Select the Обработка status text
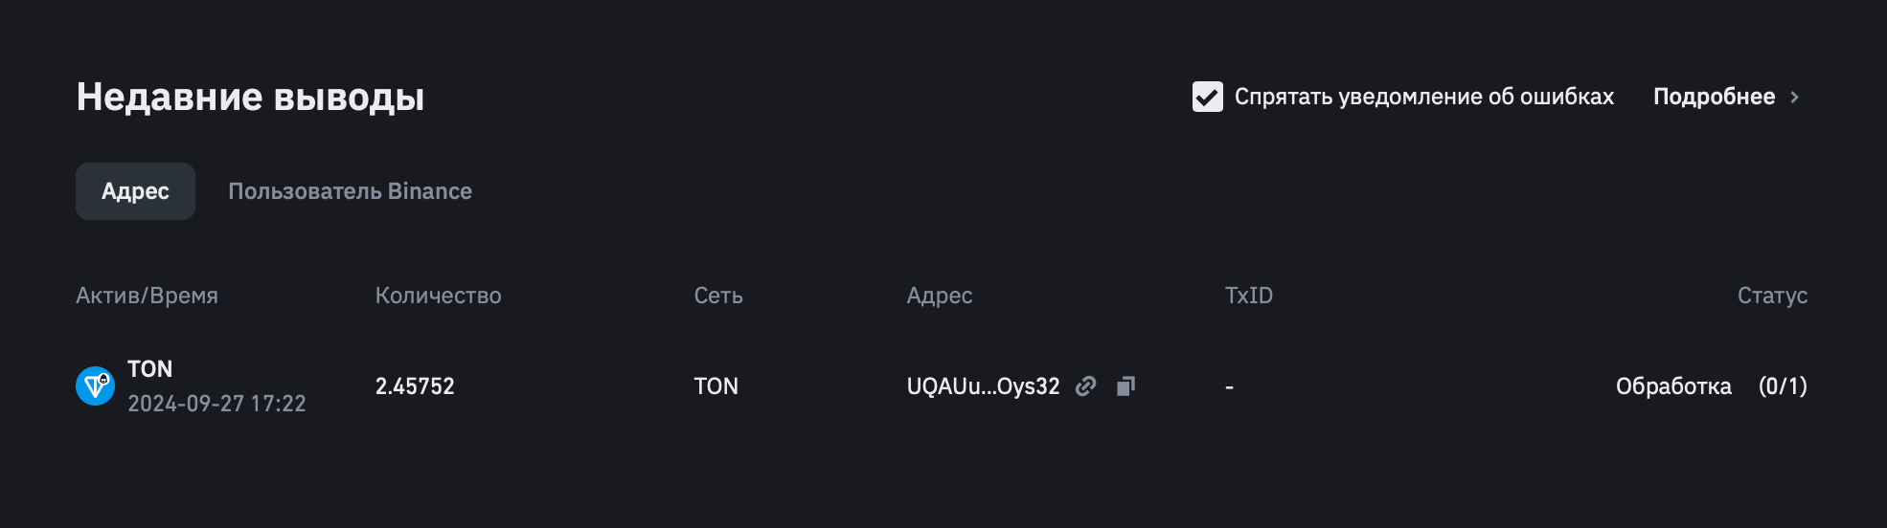This screenshot has height=528, width=1887. [1673, 386]
